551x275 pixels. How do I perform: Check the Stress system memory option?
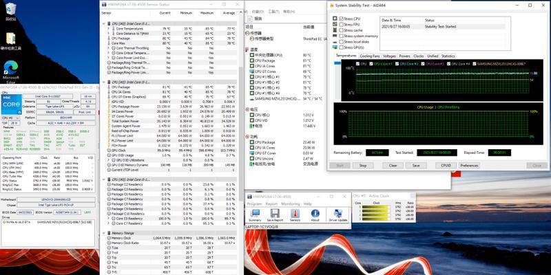(x=341, y=36)
